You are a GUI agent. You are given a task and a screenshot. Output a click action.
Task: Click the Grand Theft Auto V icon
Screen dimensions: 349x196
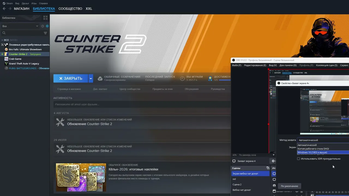[6, 63]
